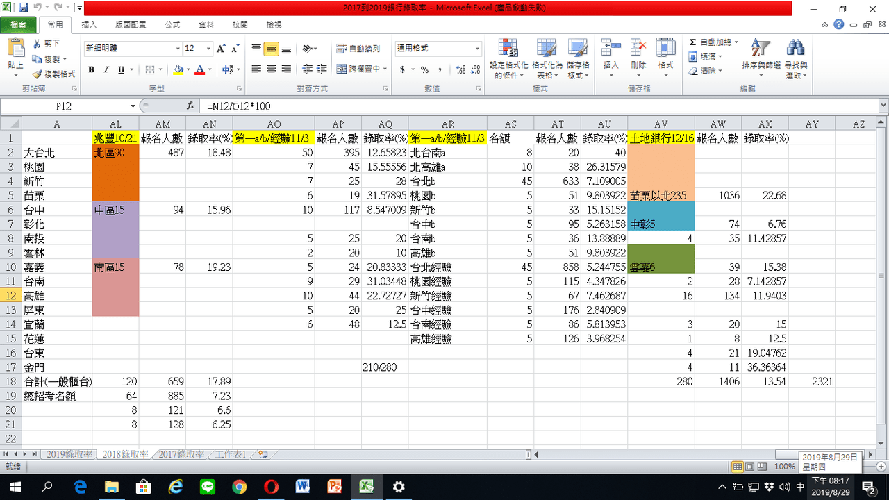Click the Copy (複製) button
Viewport: 889px width, 500px height.
46,59
